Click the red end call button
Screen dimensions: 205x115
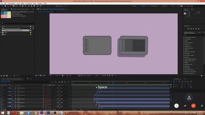193,106
